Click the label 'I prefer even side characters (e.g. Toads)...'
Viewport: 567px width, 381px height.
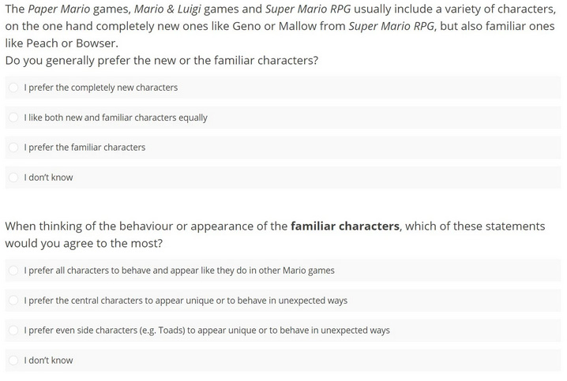click(x=207, y=330)
